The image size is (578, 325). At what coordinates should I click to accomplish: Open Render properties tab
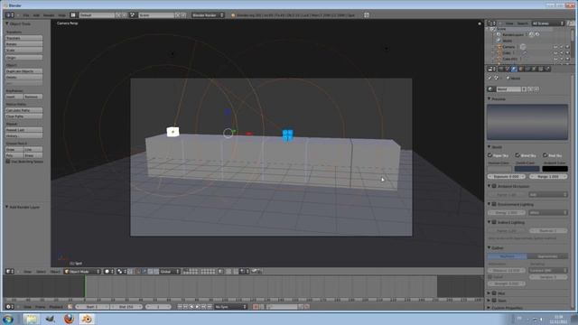click(x=501, y=69)
